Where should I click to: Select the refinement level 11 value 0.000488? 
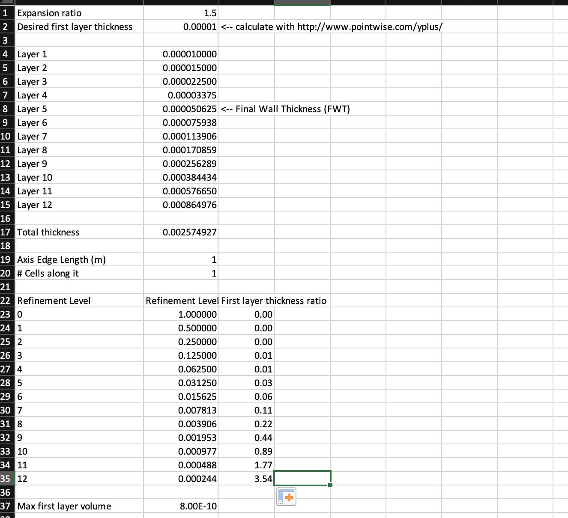pos(181,465)
